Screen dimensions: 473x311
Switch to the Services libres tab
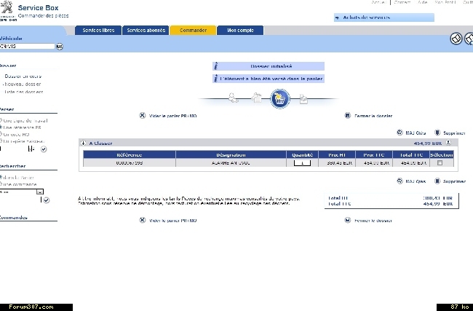coord(98,30)
